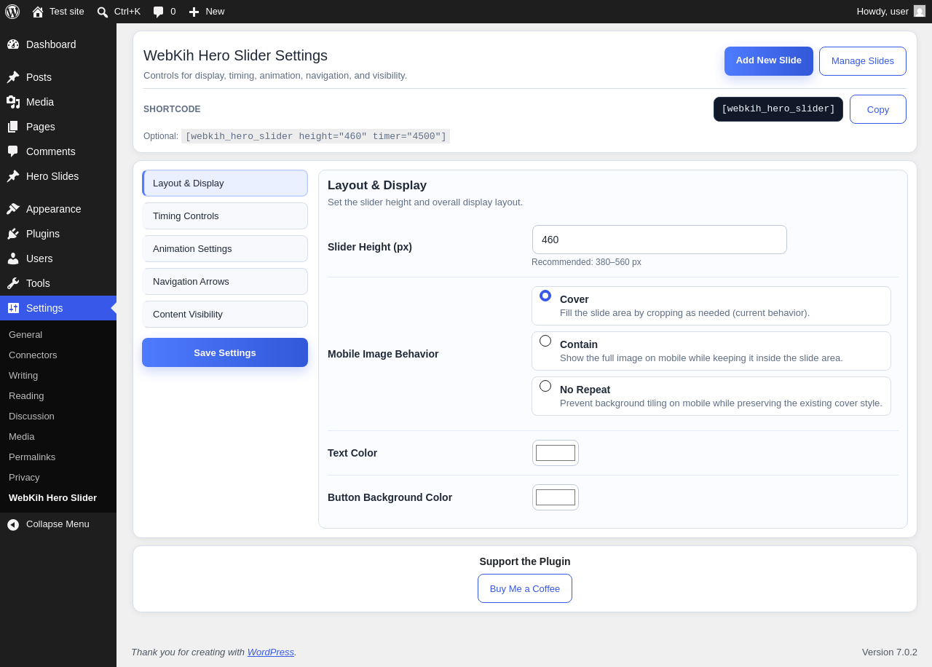Click the WordPress logo icon

(x=12, y=12)
